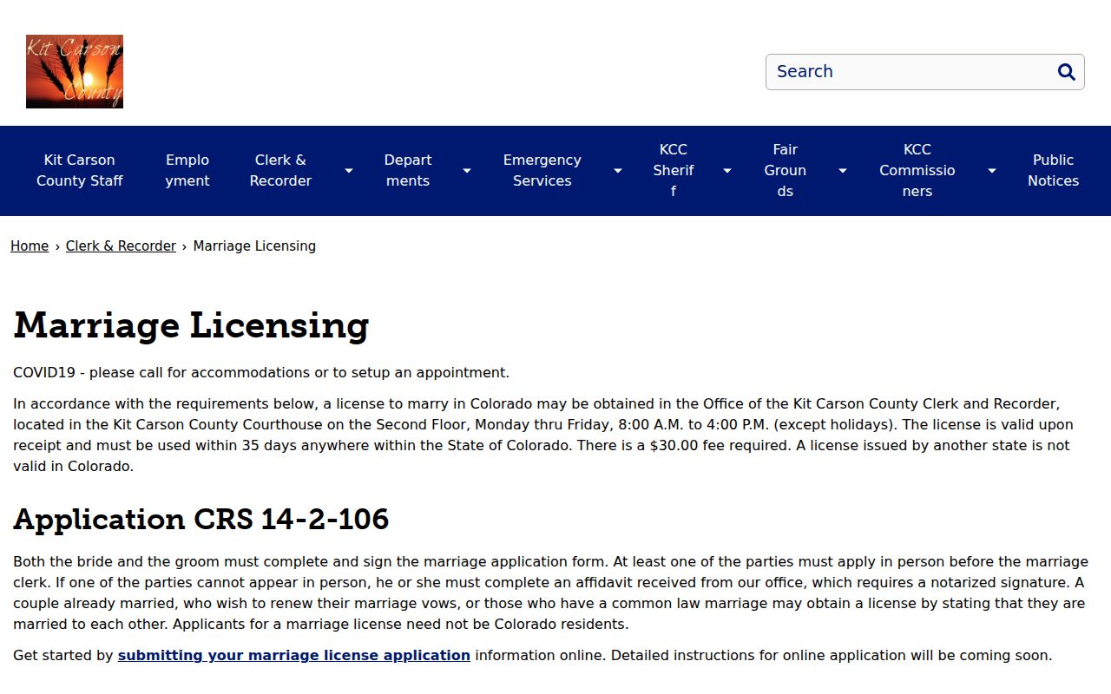This screenshot has height=694, width=1111.
Task: Open the Emergency Services menu item
Action: click(542, 170)
